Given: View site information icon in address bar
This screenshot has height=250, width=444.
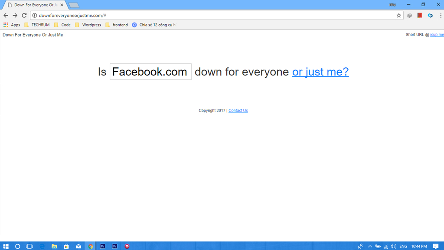Looking at the screenshot, I should click(x=35, y=16).
